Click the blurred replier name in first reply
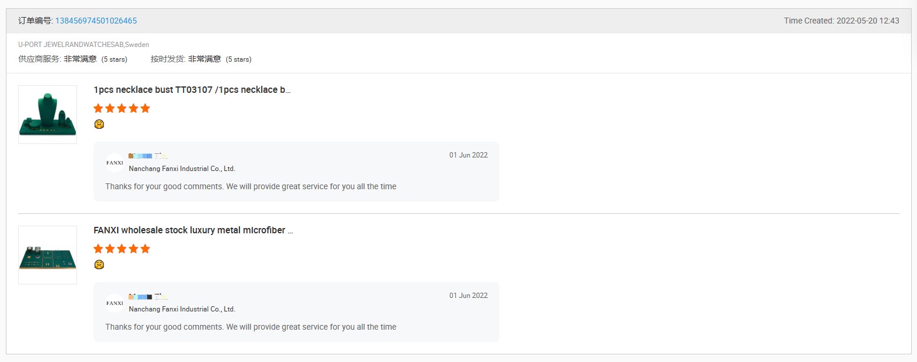This screenshot has width=917, height=362. point(148,156)
